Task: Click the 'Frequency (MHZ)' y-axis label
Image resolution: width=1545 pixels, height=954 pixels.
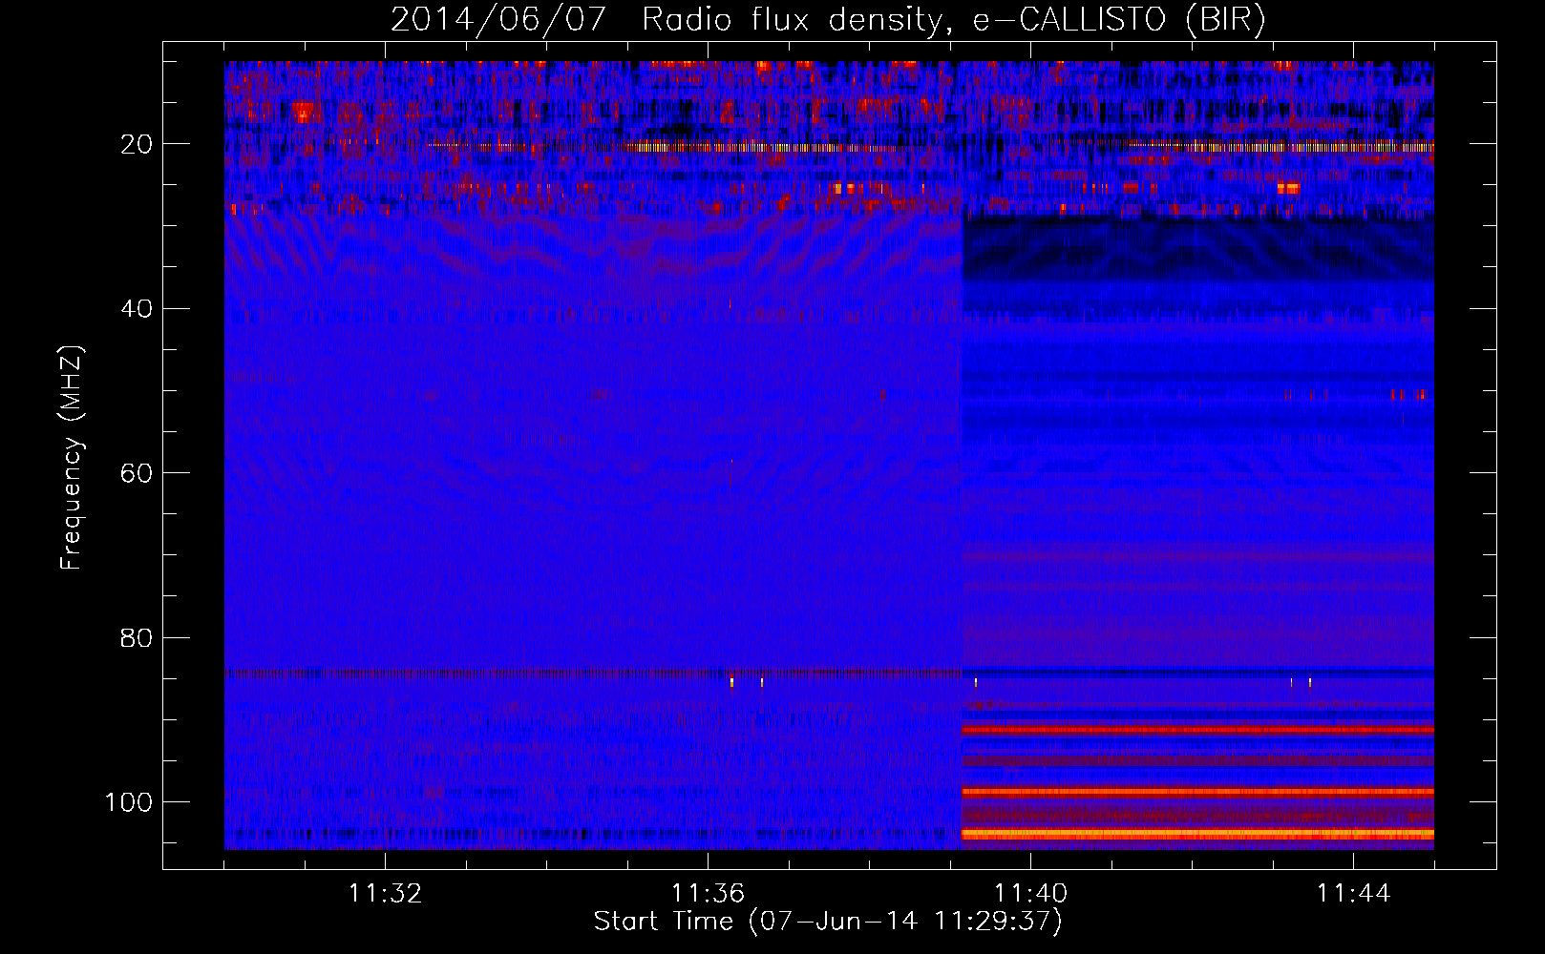Action: pos(73,458)
